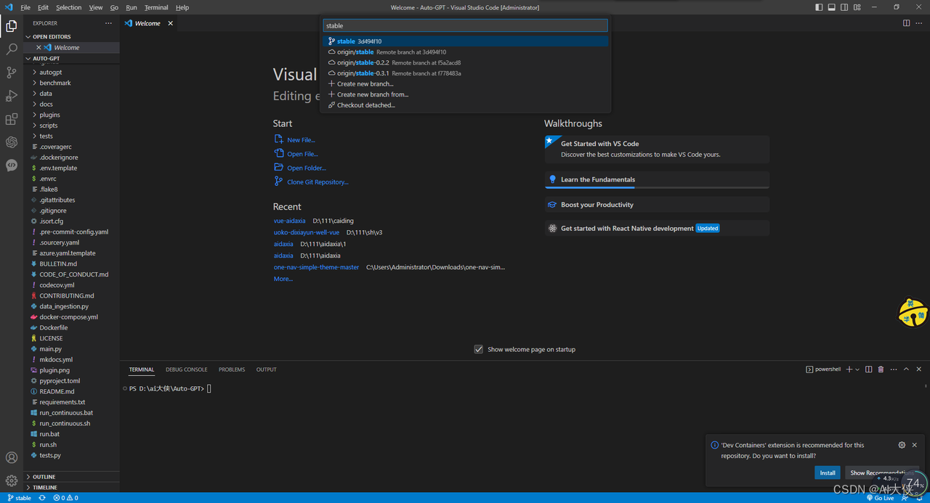Click More... under Recent
930x503 pixels.
point(283,279)
